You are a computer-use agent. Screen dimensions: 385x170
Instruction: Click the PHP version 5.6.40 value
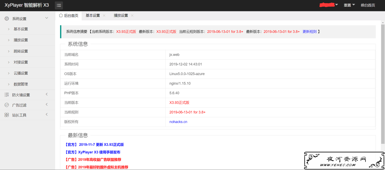tap(174, 93)
